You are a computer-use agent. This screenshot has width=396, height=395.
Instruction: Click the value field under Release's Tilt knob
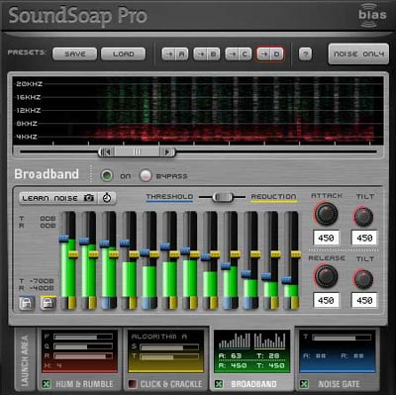pyautogui.click(x=364, y=300)
